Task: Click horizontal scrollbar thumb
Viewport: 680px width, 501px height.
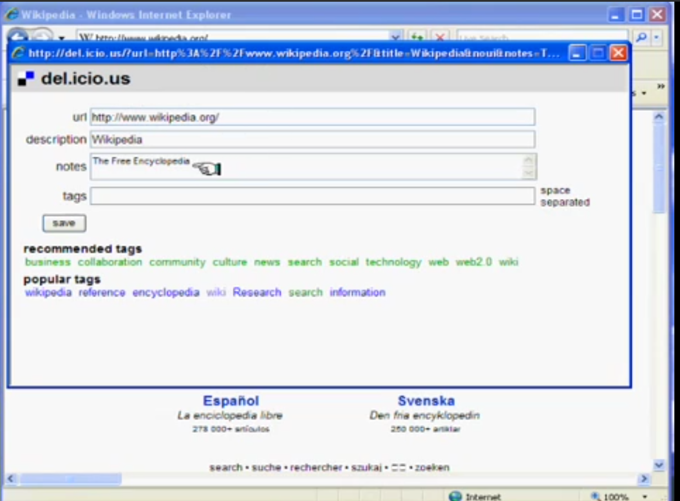Action: coord(70,478)
